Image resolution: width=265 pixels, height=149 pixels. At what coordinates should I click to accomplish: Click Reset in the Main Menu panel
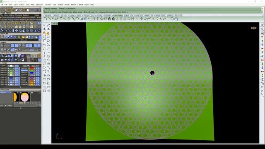(37, 15)
